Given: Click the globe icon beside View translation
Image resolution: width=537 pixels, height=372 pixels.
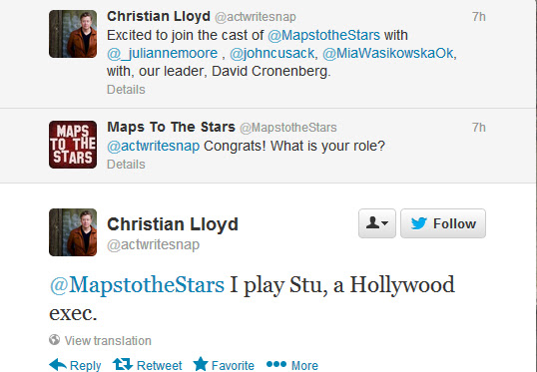Looking at the screenshot, I should tap(55, 340).
